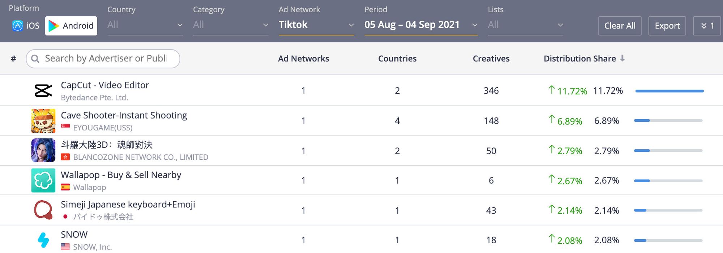
Task: Open the SNOW lightning bolt icon
Action: (43, 240)
